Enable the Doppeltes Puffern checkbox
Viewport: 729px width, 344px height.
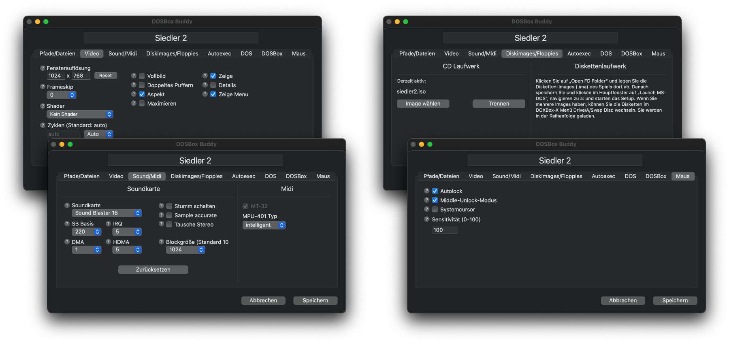pos(142,85)
